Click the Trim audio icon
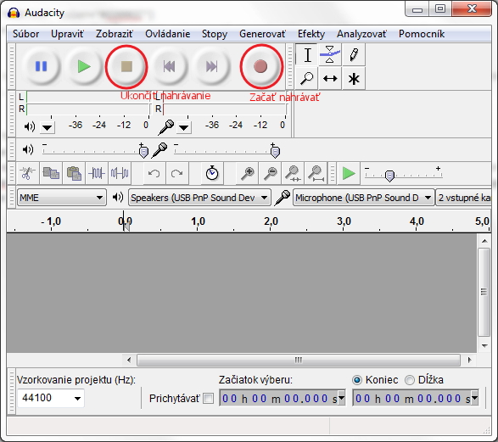This screenshot has width=498, height=442. 97,173
